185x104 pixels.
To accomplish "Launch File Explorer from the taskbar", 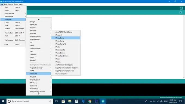I will [x=70, y=101].
